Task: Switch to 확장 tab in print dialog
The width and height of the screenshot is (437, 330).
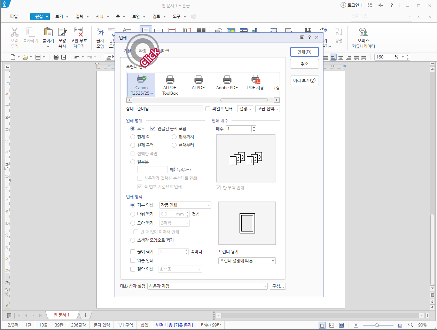Action: tap(143, 51)
